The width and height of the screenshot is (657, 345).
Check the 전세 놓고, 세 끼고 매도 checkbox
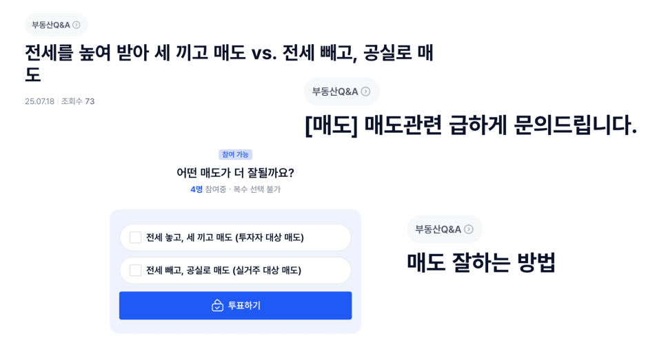point(136,238)
